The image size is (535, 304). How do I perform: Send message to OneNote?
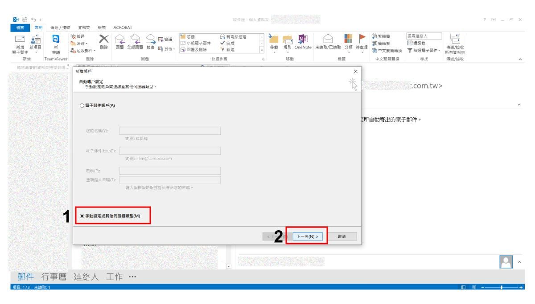303,42
